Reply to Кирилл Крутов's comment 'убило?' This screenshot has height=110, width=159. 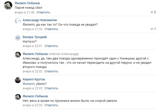[51, 88]
